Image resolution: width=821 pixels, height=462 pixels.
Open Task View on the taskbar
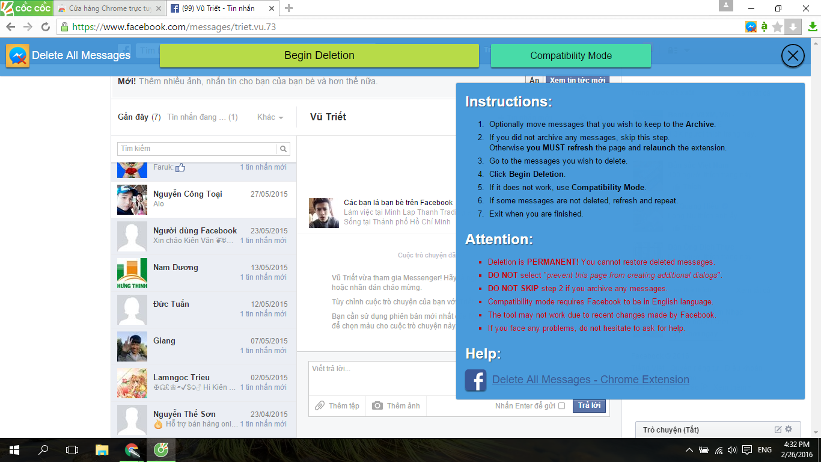pos(72,449)
